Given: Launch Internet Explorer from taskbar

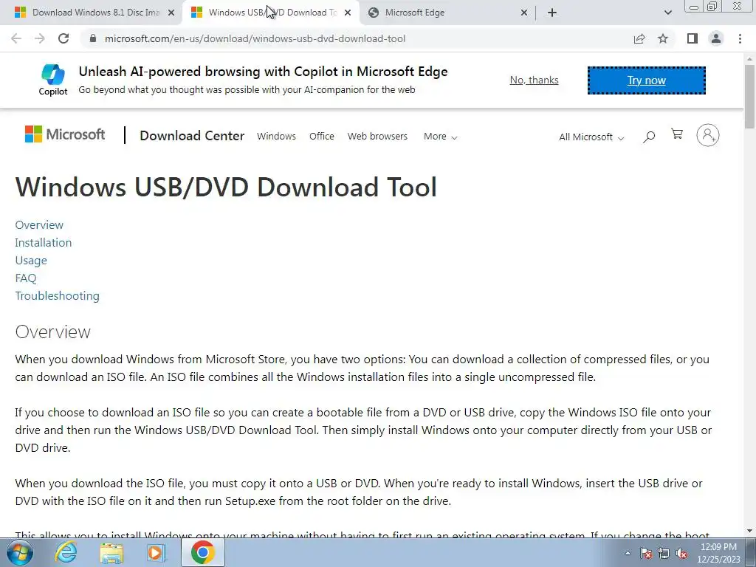Looking at the screenshot, I should (66, 552).
